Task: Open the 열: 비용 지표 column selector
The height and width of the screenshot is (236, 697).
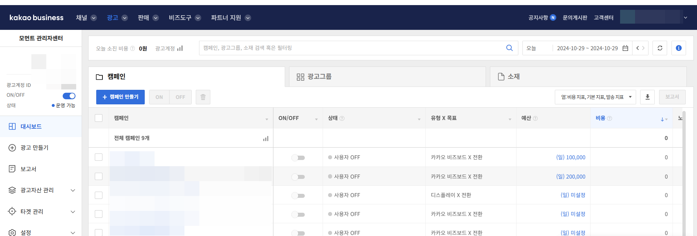Action: point(595,97)
